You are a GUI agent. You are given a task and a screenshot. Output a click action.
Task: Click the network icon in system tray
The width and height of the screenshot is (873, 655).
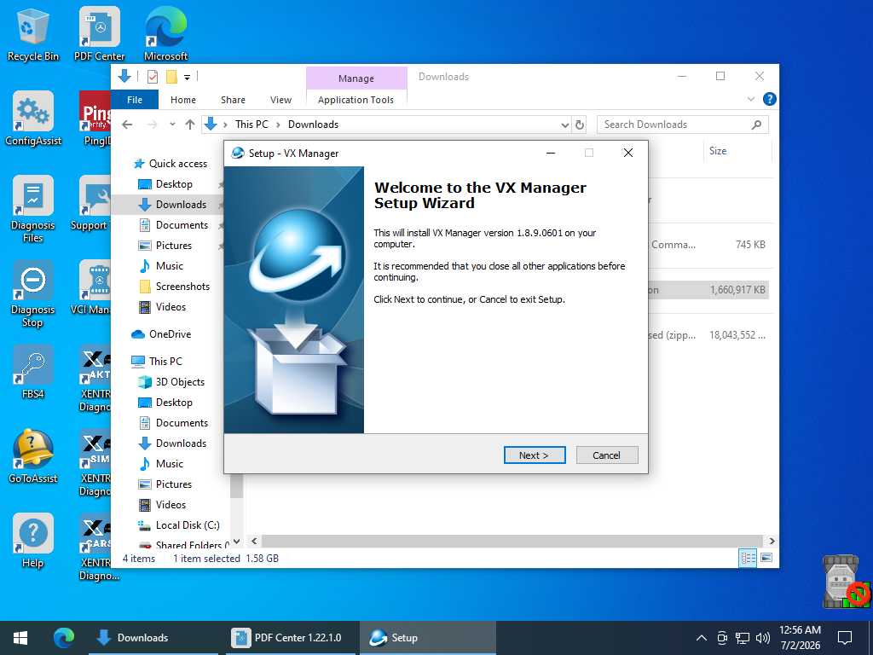point(743,638)
